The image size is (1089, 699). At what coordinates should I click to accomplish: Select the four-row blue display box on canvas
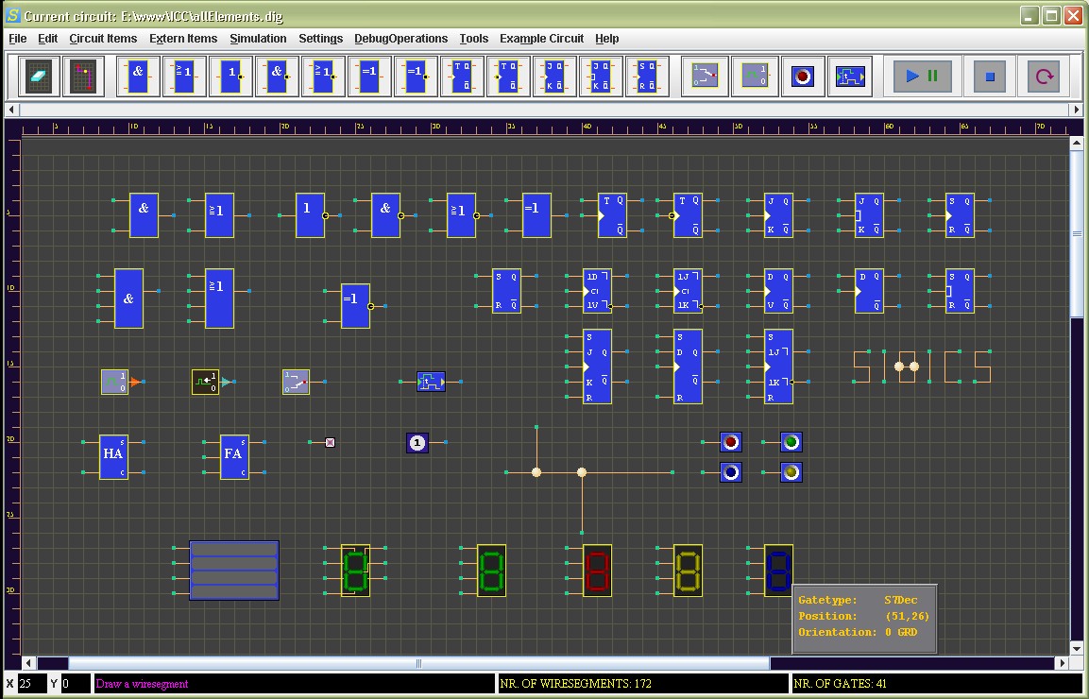pyautogui.click(x=234, y=571)
